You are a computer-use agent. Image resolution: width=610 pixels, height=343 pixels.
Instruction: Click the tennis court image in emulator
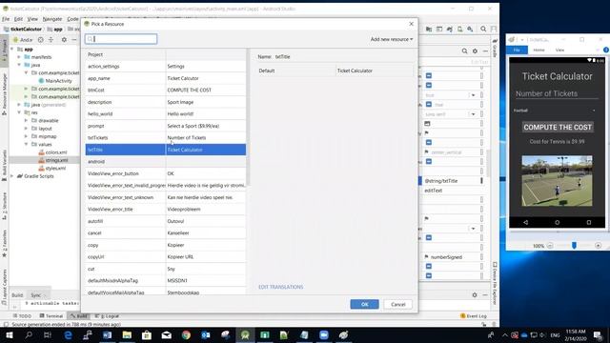point(557,181)
